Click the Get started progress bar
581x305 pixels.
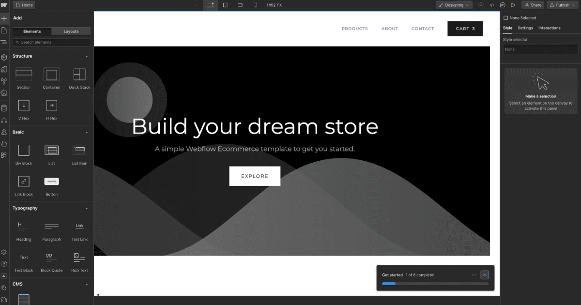435,284
